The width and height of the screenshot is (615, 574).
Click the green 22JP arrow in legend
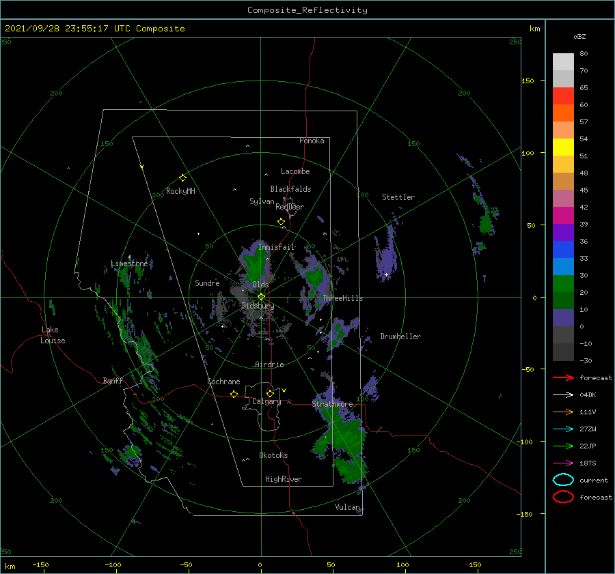pyautogui.click(x=563, y=446)
